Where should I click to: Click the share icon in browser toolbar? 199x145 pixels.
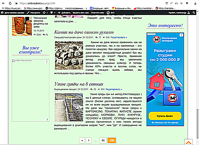pos(171,3)
